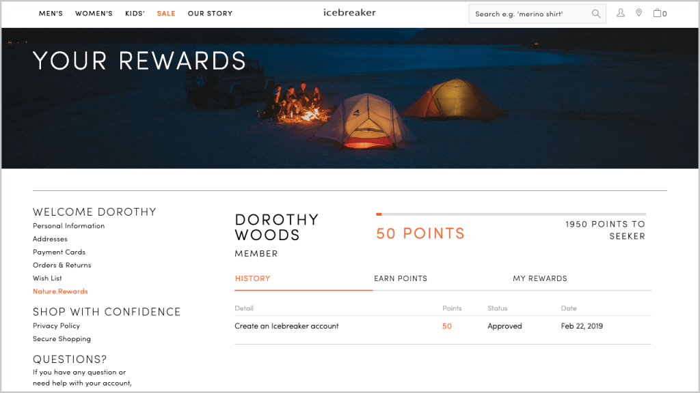Click the 'Approved' status cell

[504, 326]
